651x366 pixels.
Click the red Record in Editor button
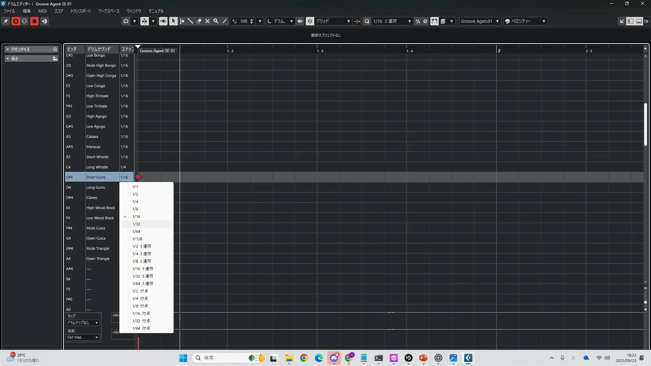[x=34, y=21]
